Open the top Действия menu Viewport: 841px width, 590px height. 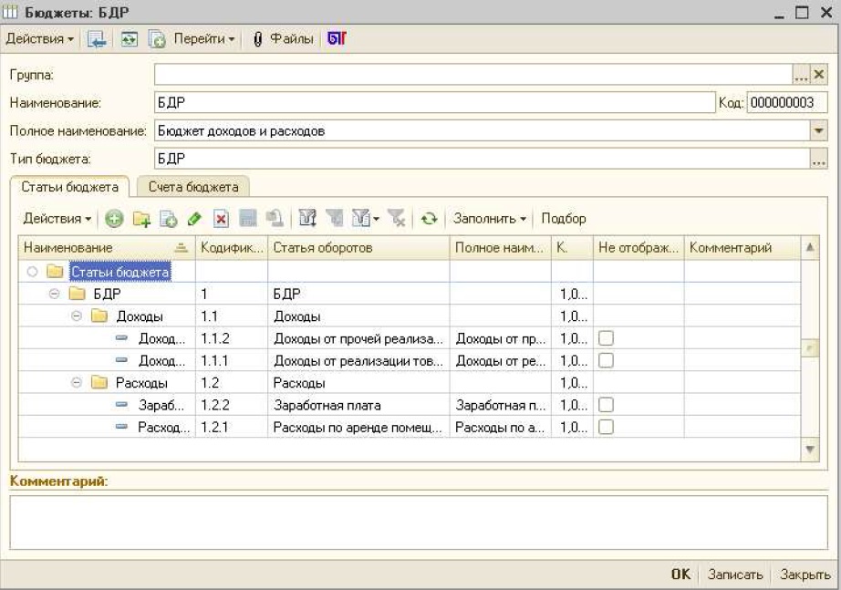39,38
